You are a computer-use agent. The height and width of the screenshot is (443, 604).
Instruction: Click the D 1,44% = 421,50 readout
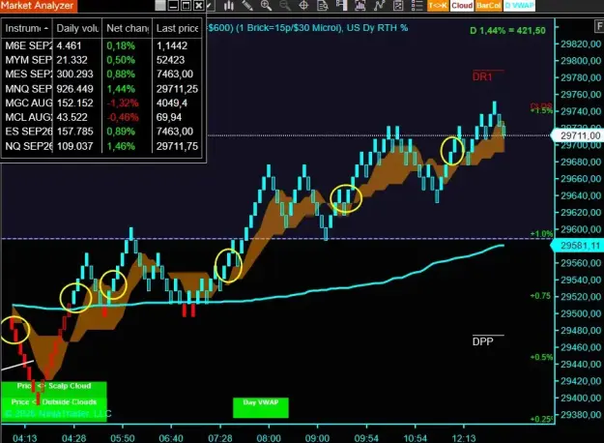[x=507, y=30]
